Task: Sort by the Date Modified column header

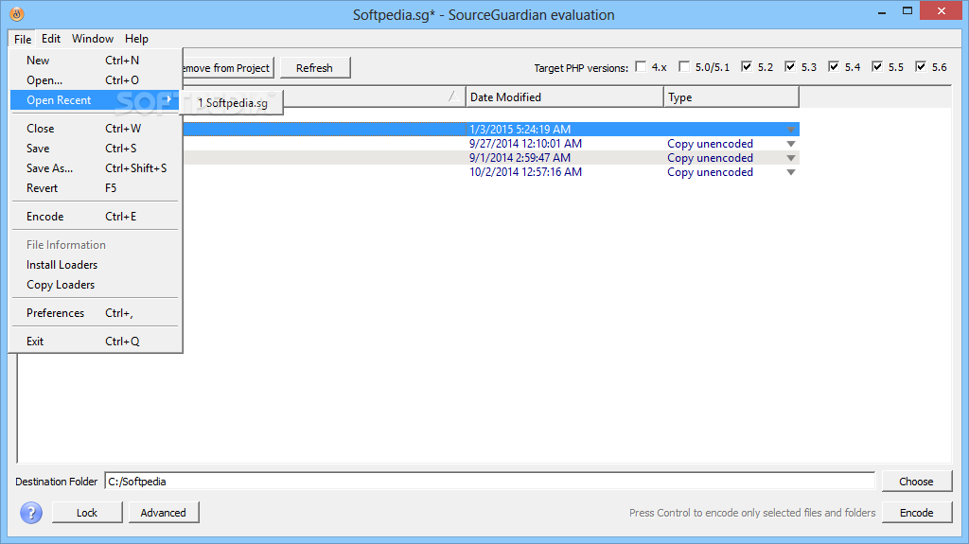Action: coord(565,97)
